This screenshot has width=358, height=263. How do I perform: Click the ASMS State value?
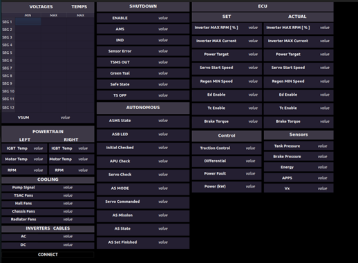163,121
